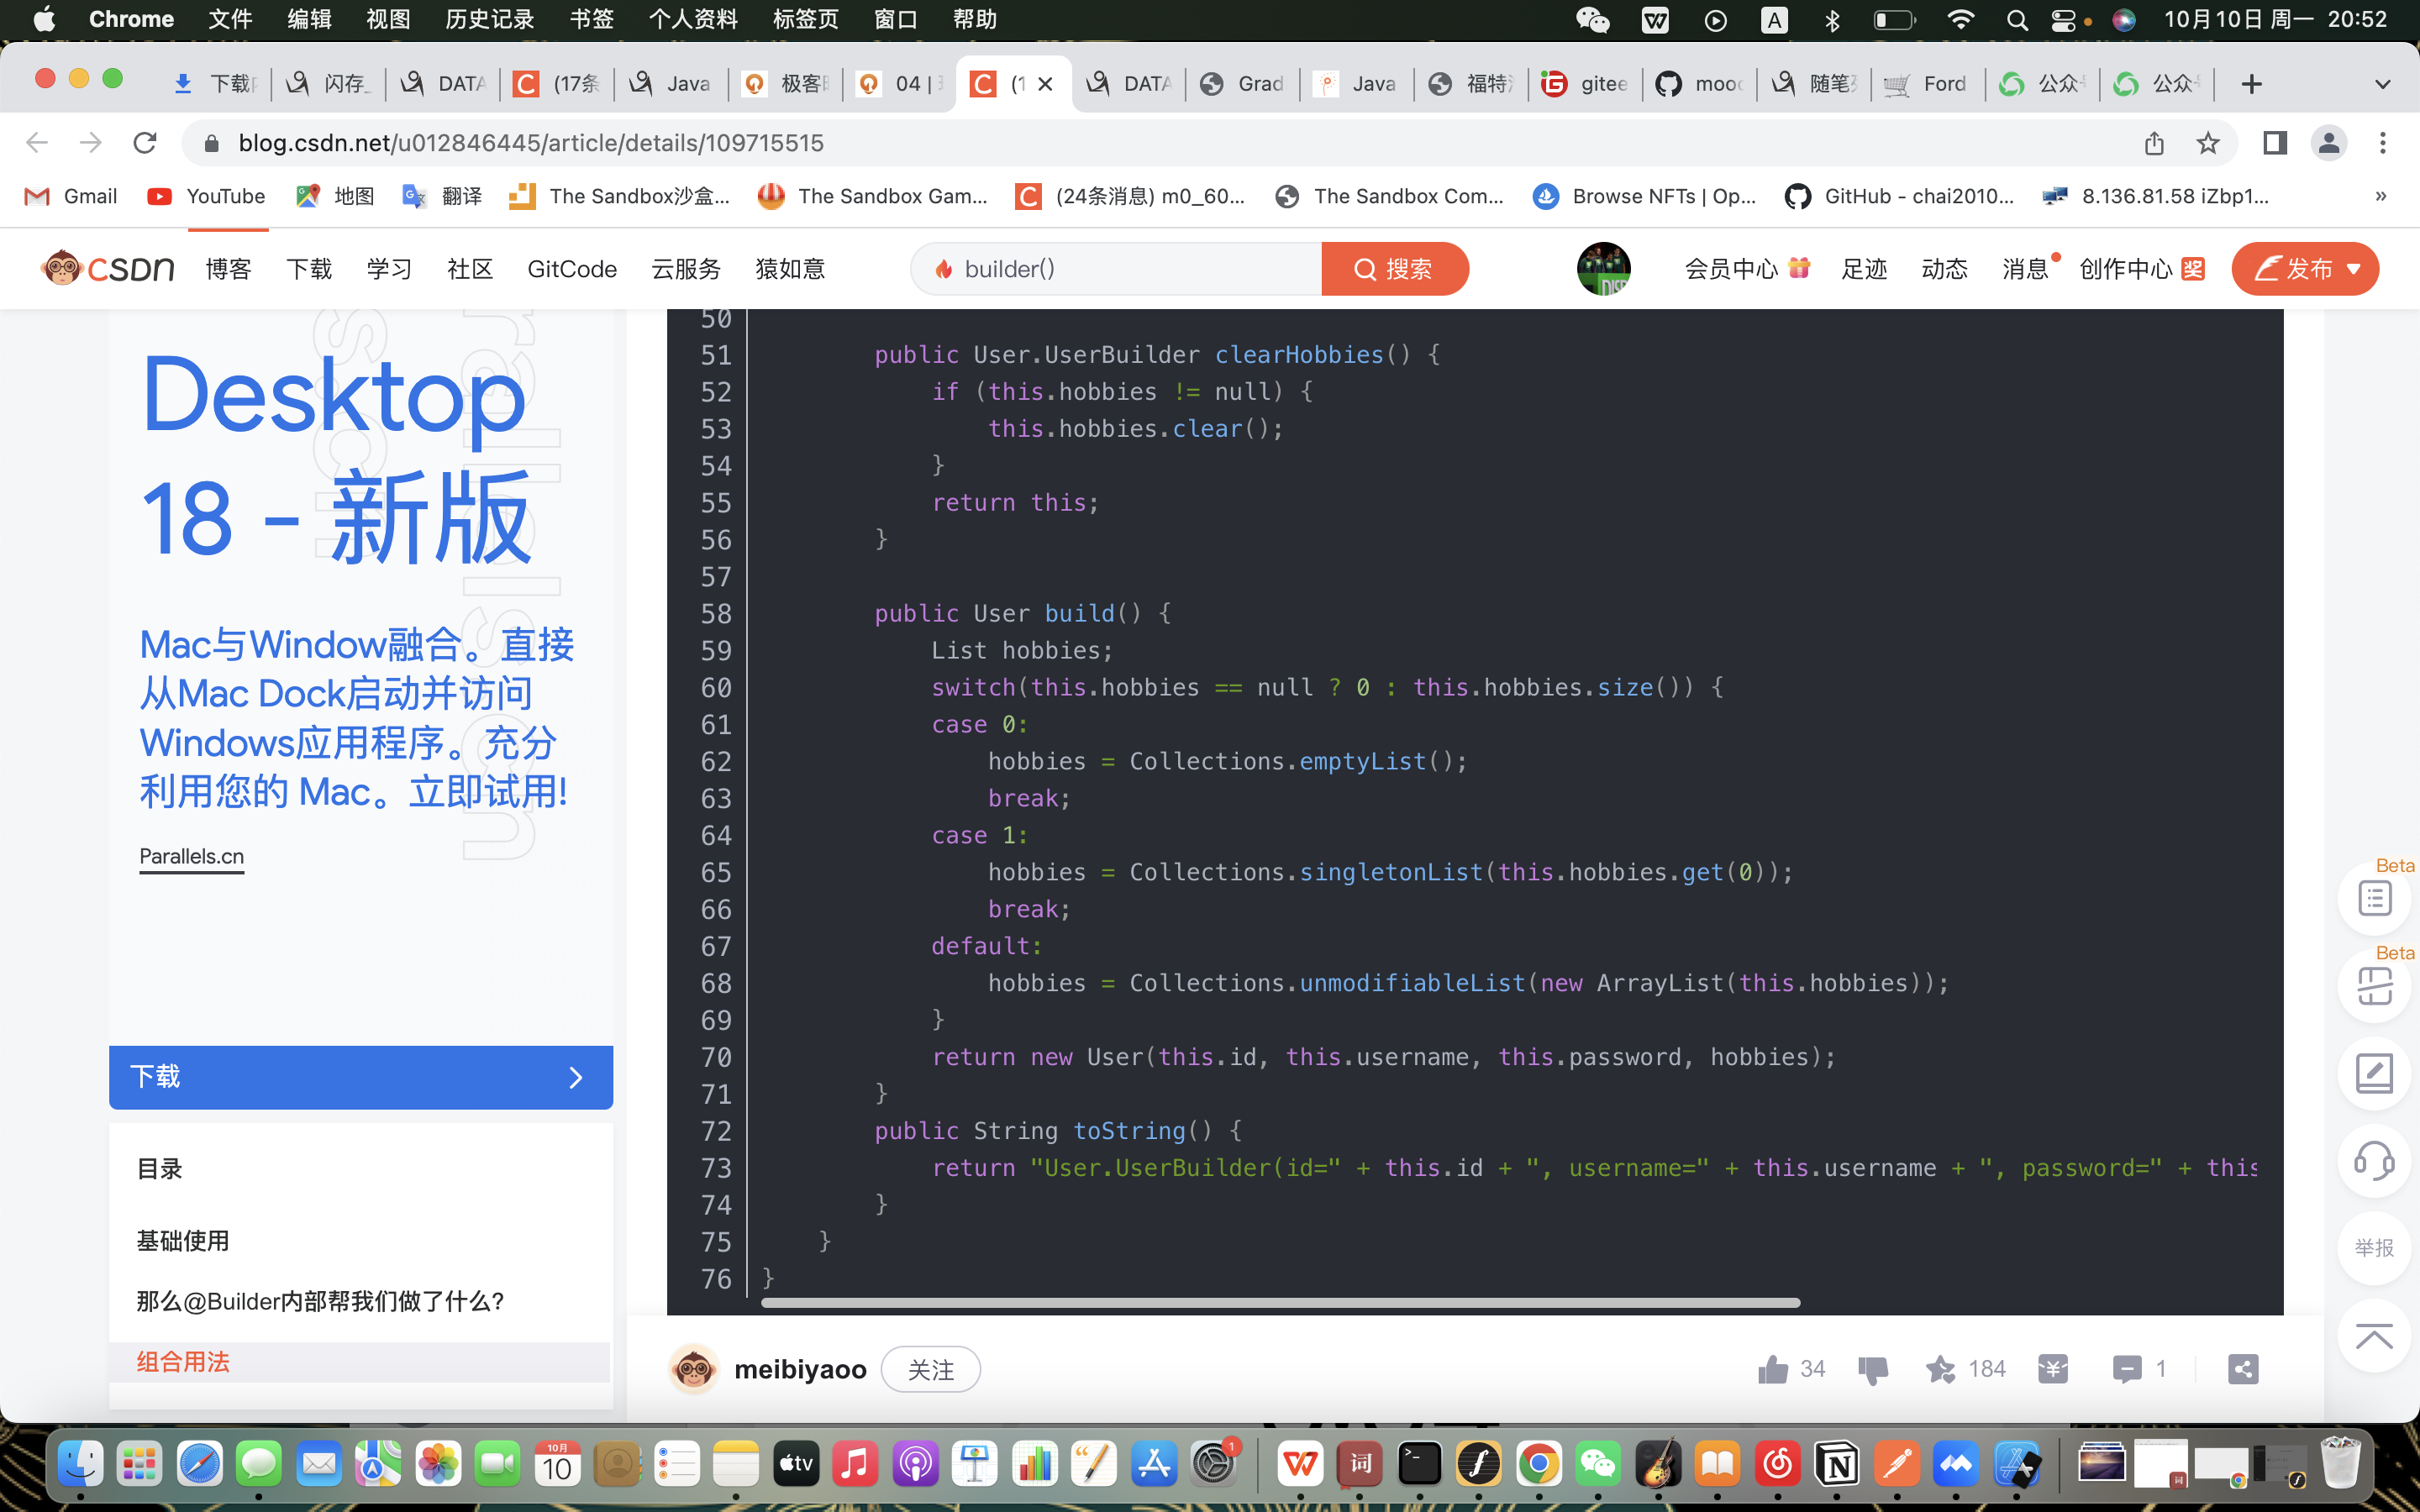Open the headset customer service icon
Image resolution: width=2420 pixels, height=1512 pixels.
(x=2374, y=1161)
